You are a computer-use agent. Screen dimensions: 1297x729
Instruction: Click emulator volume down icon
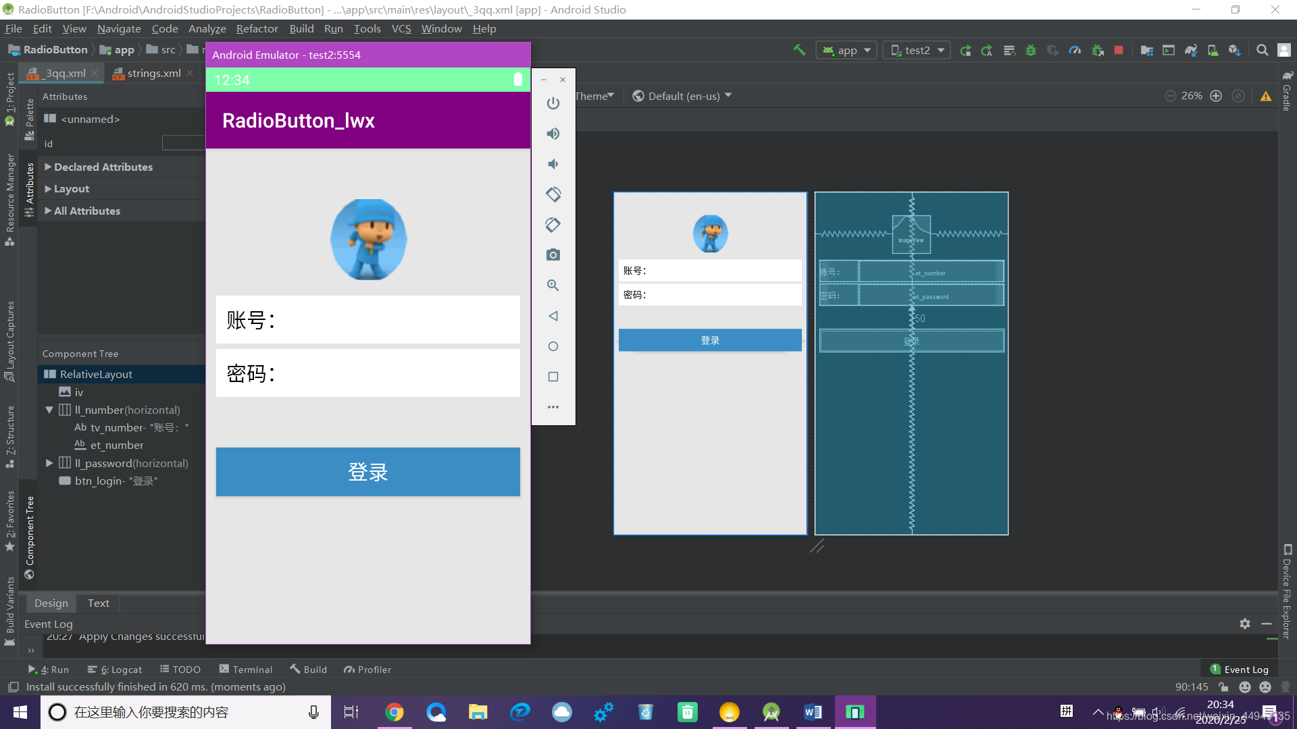[x=553, y=164]
